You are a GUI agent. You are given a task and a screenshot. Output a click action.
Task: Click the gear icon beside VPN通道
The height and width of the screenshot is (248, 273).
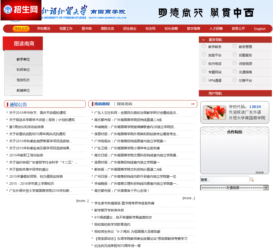(x=204, y=80)
